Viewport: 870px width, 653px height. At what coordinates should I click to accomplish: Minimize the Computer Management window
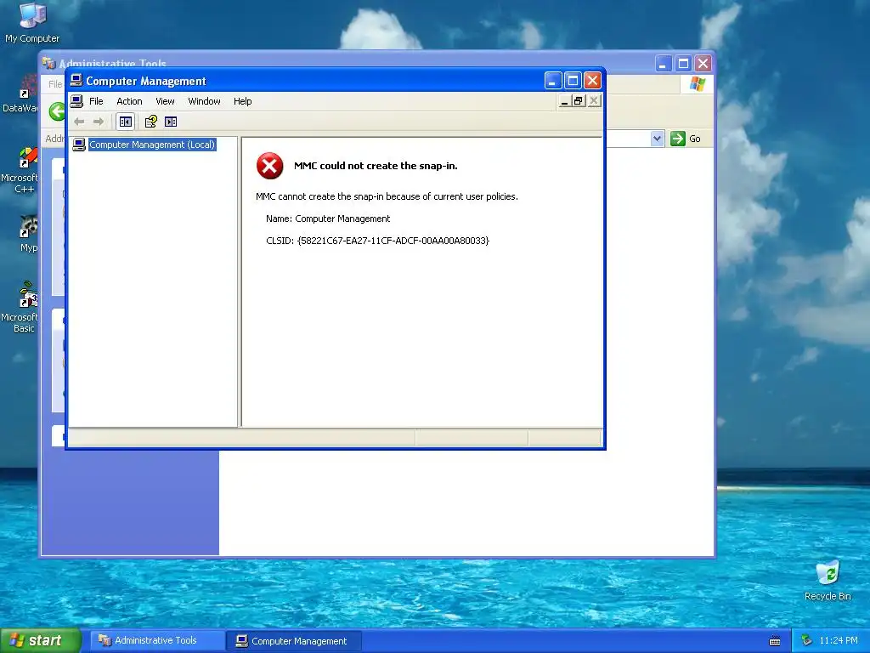point(552,81)
